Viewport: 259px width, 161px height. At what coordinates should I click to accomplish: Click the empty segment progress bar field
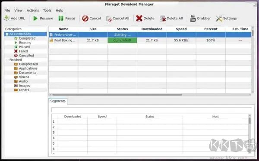click(152, 110)
